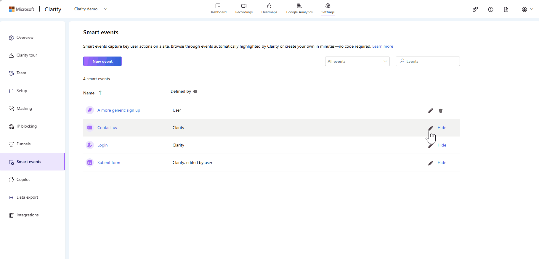The height and width of the screenshot is (259, 539).
Task: Click the share/invite people icon
Action: (475, 9)
